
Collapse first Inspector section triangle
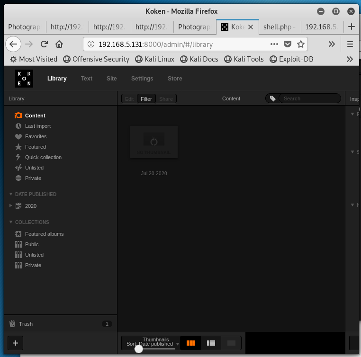(x=352, y=114)
